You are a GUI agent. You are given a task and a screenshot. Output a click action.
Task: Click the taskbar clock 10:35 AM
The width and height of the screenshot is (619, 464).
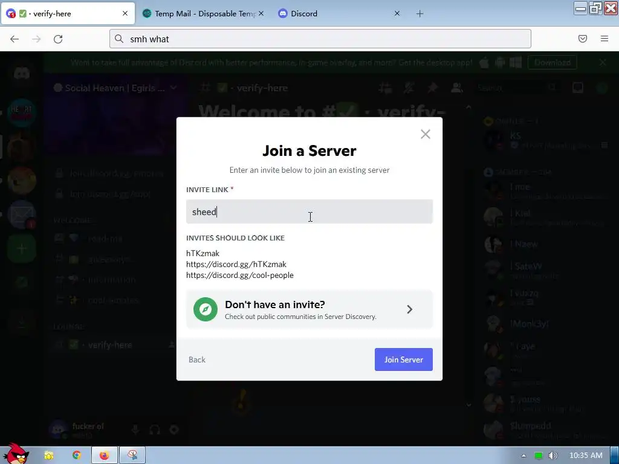[x=586, y=456]
